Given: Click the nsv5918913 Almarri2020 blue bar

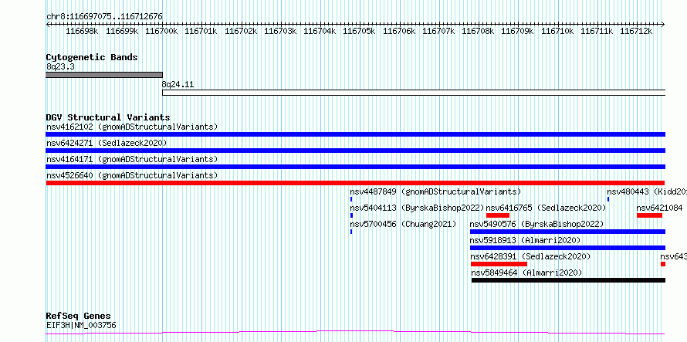Looking at the screenshot, I should (567, 248).
